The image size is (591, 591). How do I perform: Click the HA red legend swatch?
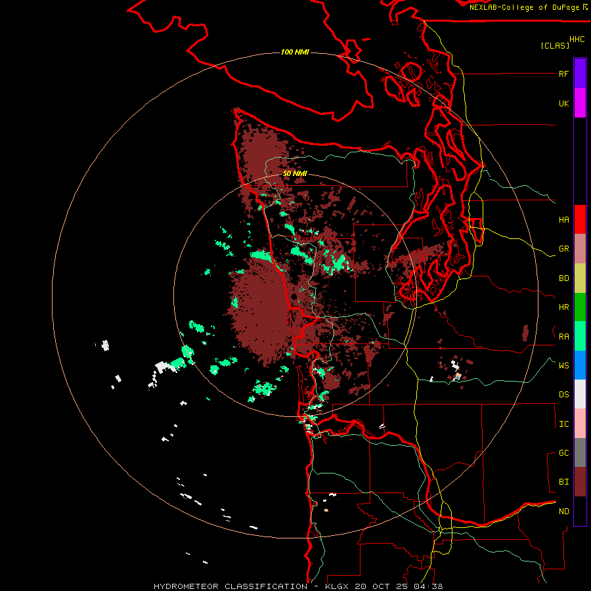[x=580, y=219]
